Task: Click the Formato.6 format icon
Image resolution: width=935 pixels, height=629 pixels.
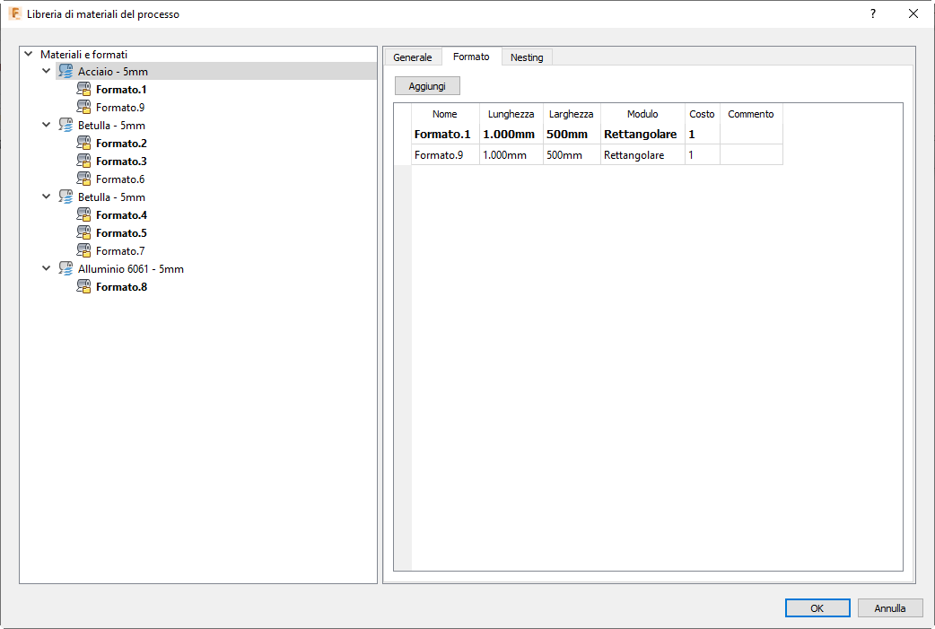Action: 84,179
